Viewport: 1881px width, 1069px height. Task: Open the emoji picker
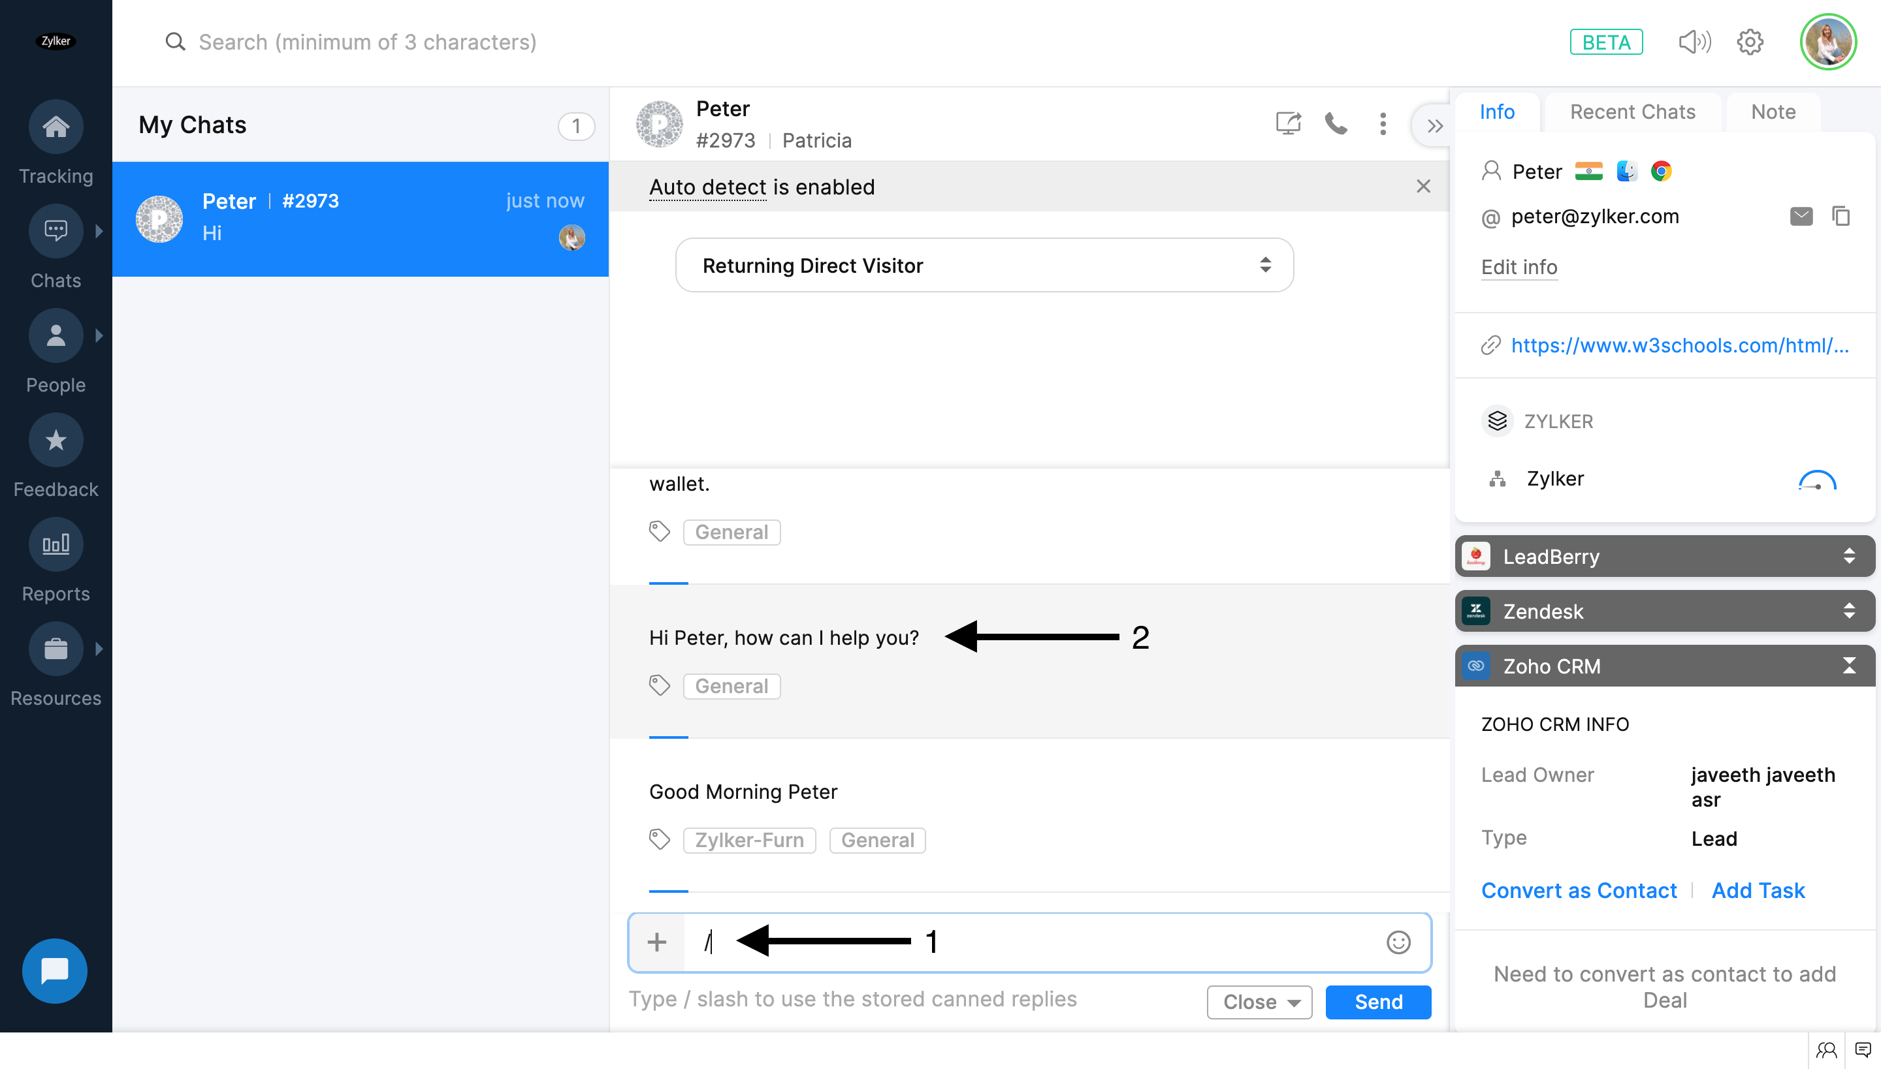pyautogui.click(x=1398, y=942)
